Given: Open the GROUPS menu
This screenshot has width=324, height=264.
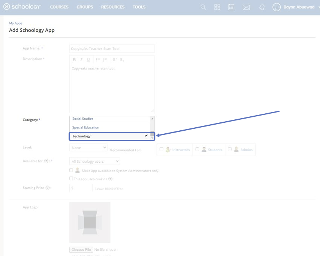Looking at the screenshot, I should tap(85, 7).
